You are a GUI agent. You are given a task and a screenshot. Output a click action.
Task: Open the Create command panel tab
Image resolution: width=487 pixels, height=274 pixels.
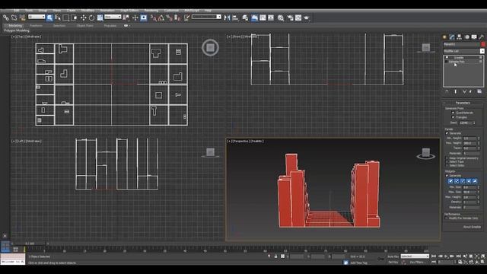click(444, 37)
